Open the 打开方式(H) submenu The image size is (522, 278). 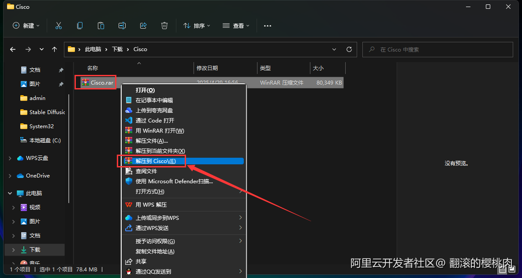[184, 192]
